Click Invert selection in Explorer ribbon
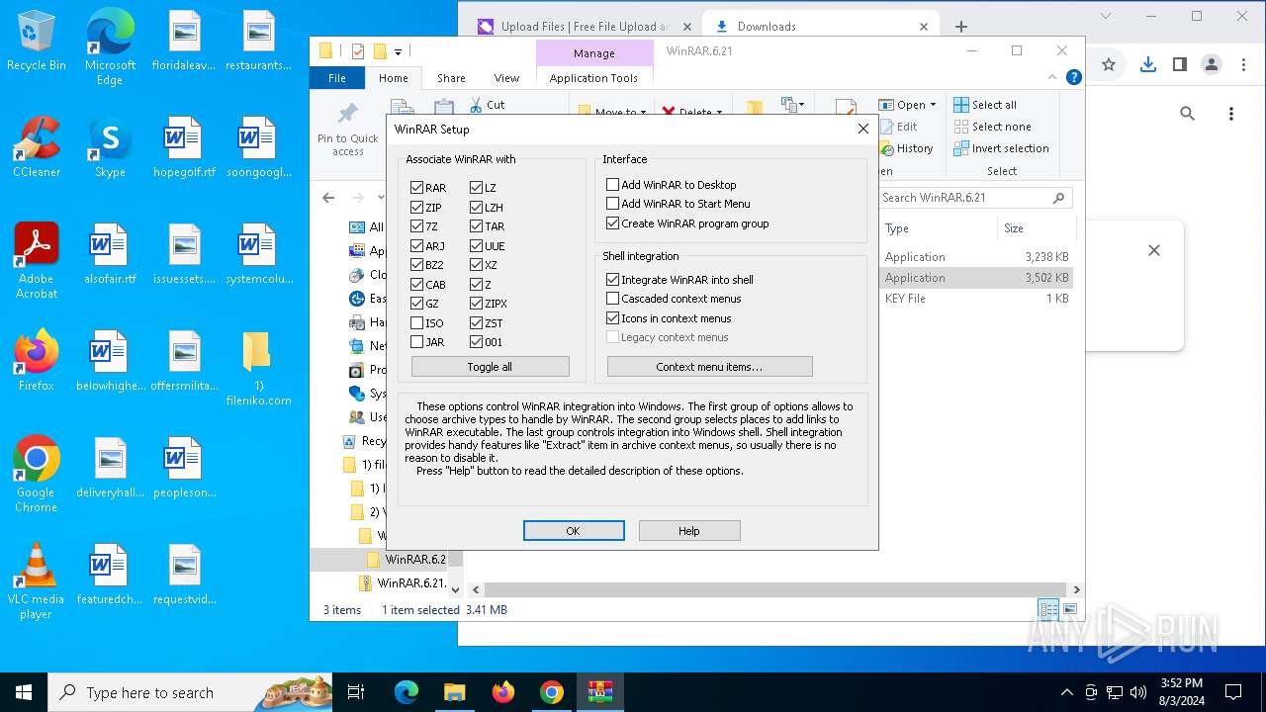 (1001, 148)
